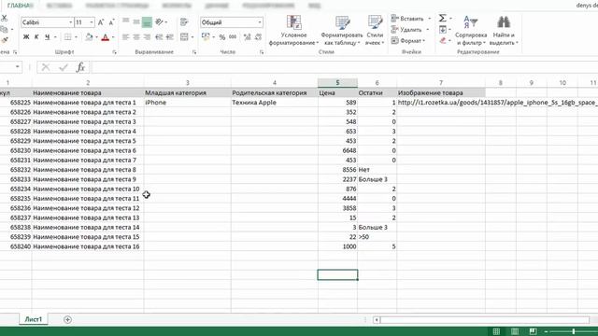Toggle bottom vertical alignment (highlighted button)

click(147, 22)
